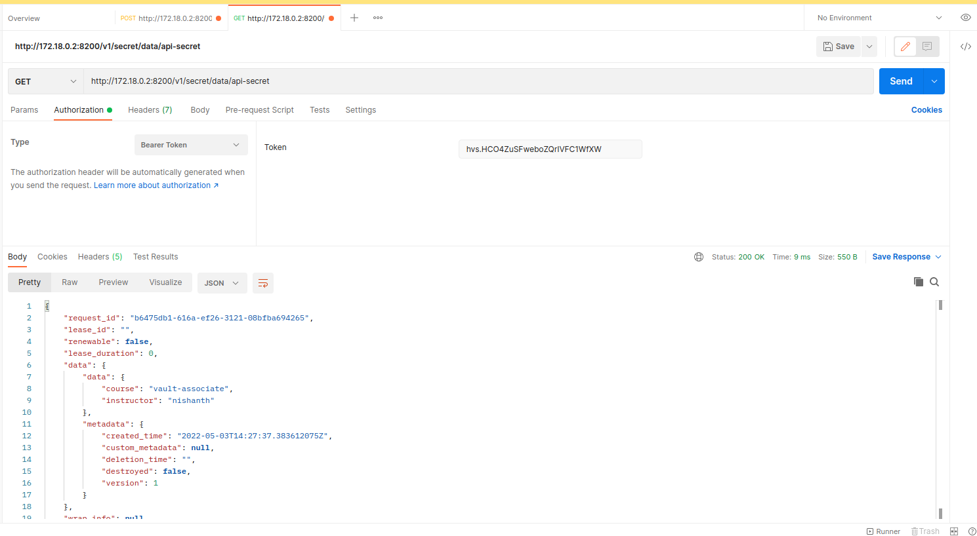Open the HTTP method GET dropdown

tap(46, 81)
